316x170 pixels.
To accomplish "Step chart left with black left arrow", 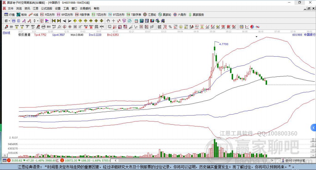I will 64,21.
